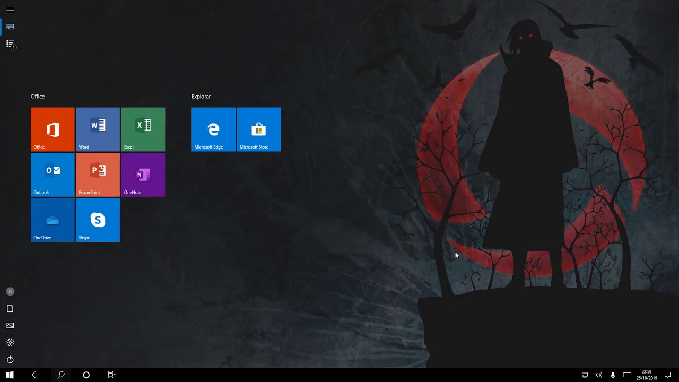Switch to the Pinned tiles view

pyautogui.click(x=10, y=27)
